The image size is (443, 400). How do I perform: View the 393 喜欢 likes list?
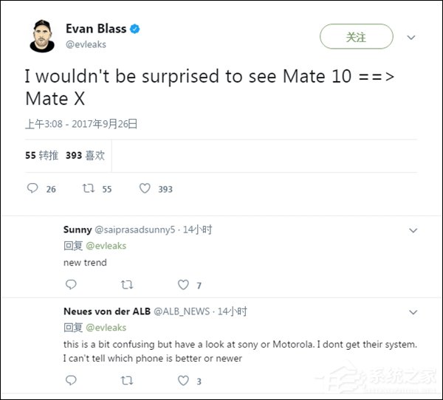pyautogui.click(x=85, y=156)
